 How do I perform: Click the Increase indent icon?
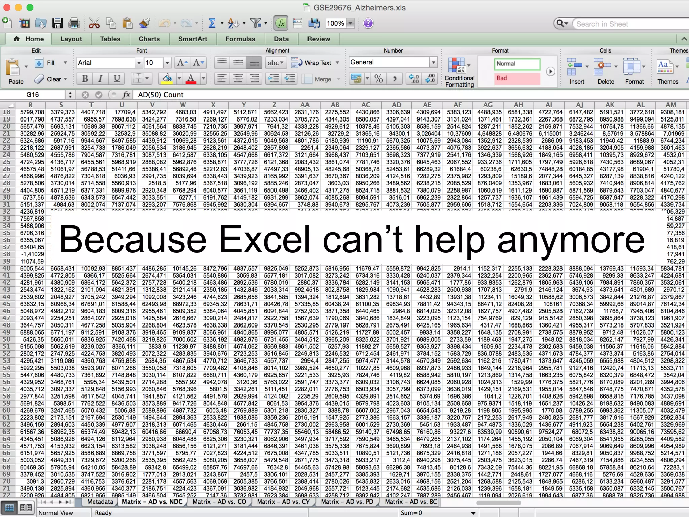tap(290, 79)
